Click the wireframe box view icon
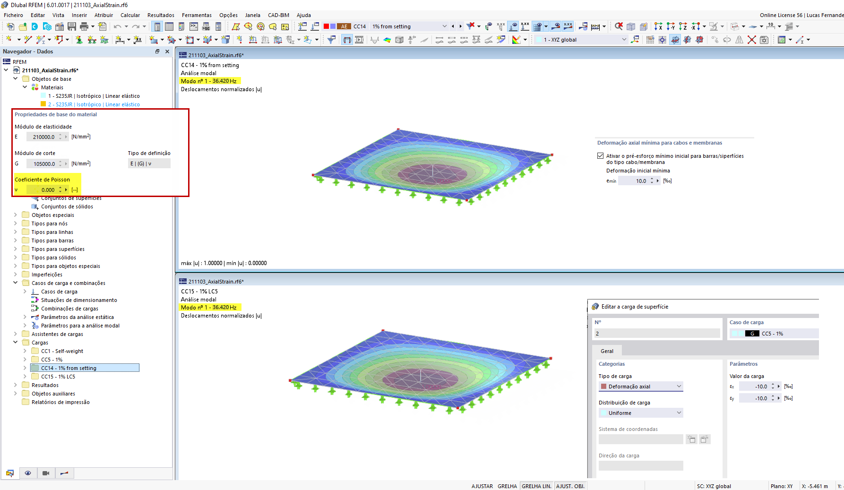The width and height of the screenshot is (844, 490). click(x=631, y=26)
